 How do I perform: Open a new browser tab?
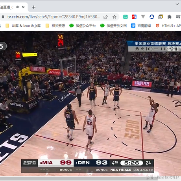[34, 7]
